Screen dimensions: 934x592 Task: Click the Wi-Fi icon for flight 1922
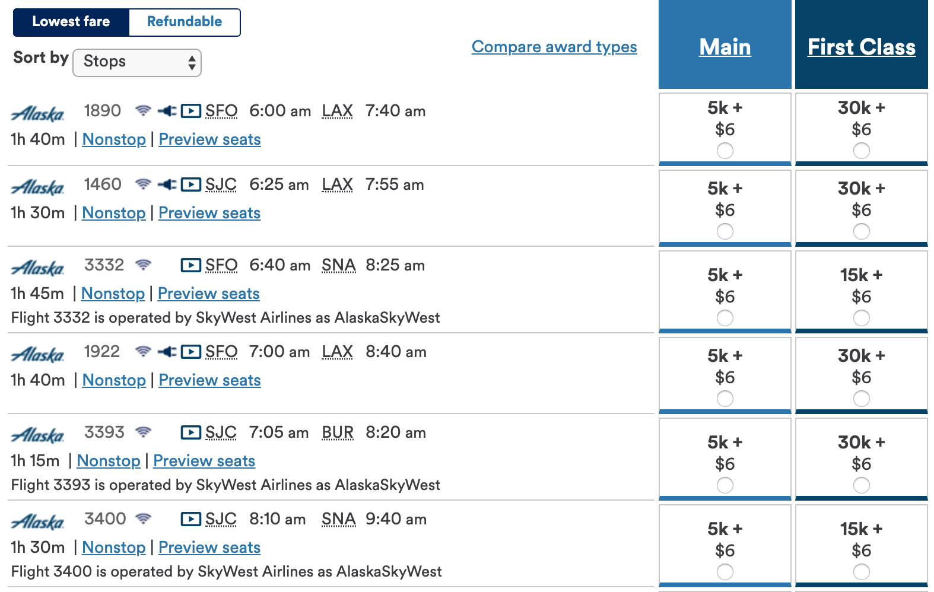tap(143, 351)
